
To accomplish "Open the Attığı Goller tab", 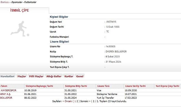I will (x=54, y=76).
